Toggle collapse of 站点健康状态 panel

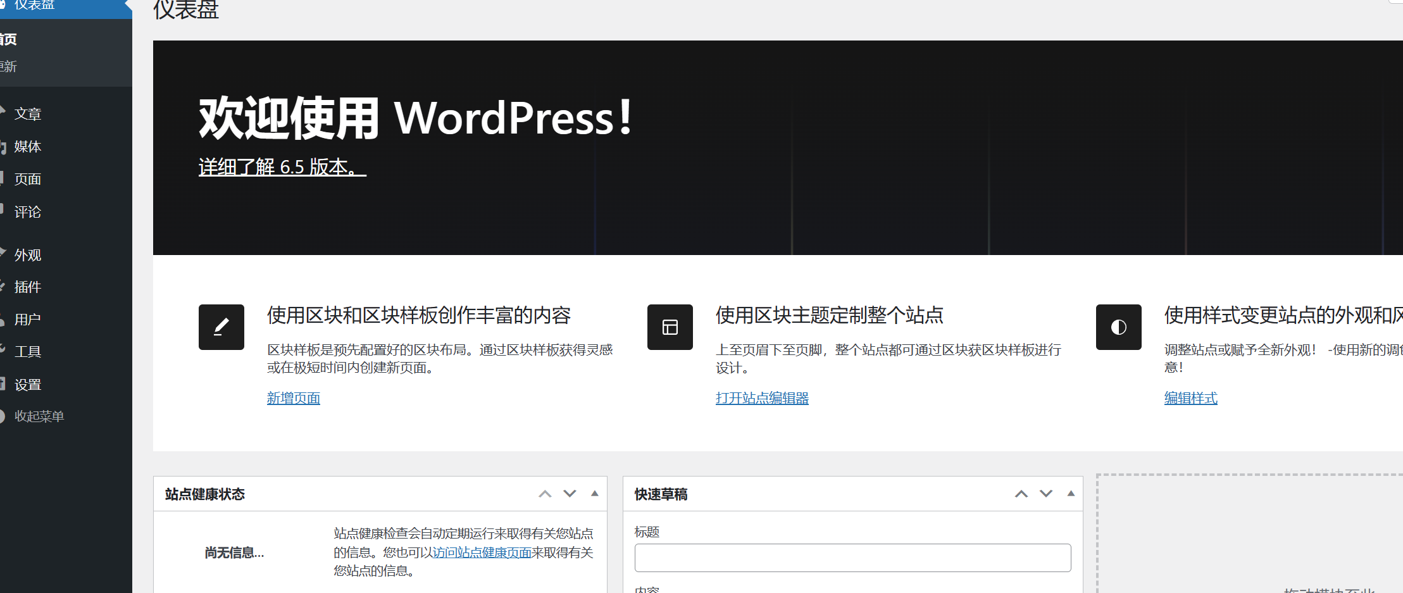(x=594, y=494)
